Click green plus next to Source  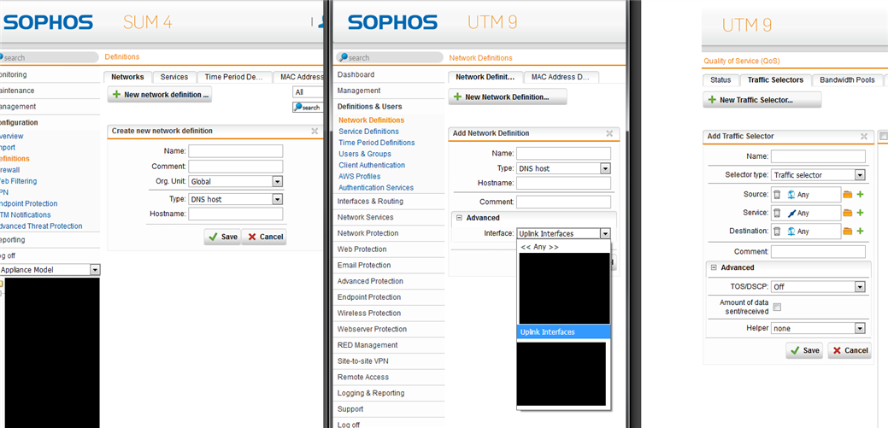(x=860, y=195)
